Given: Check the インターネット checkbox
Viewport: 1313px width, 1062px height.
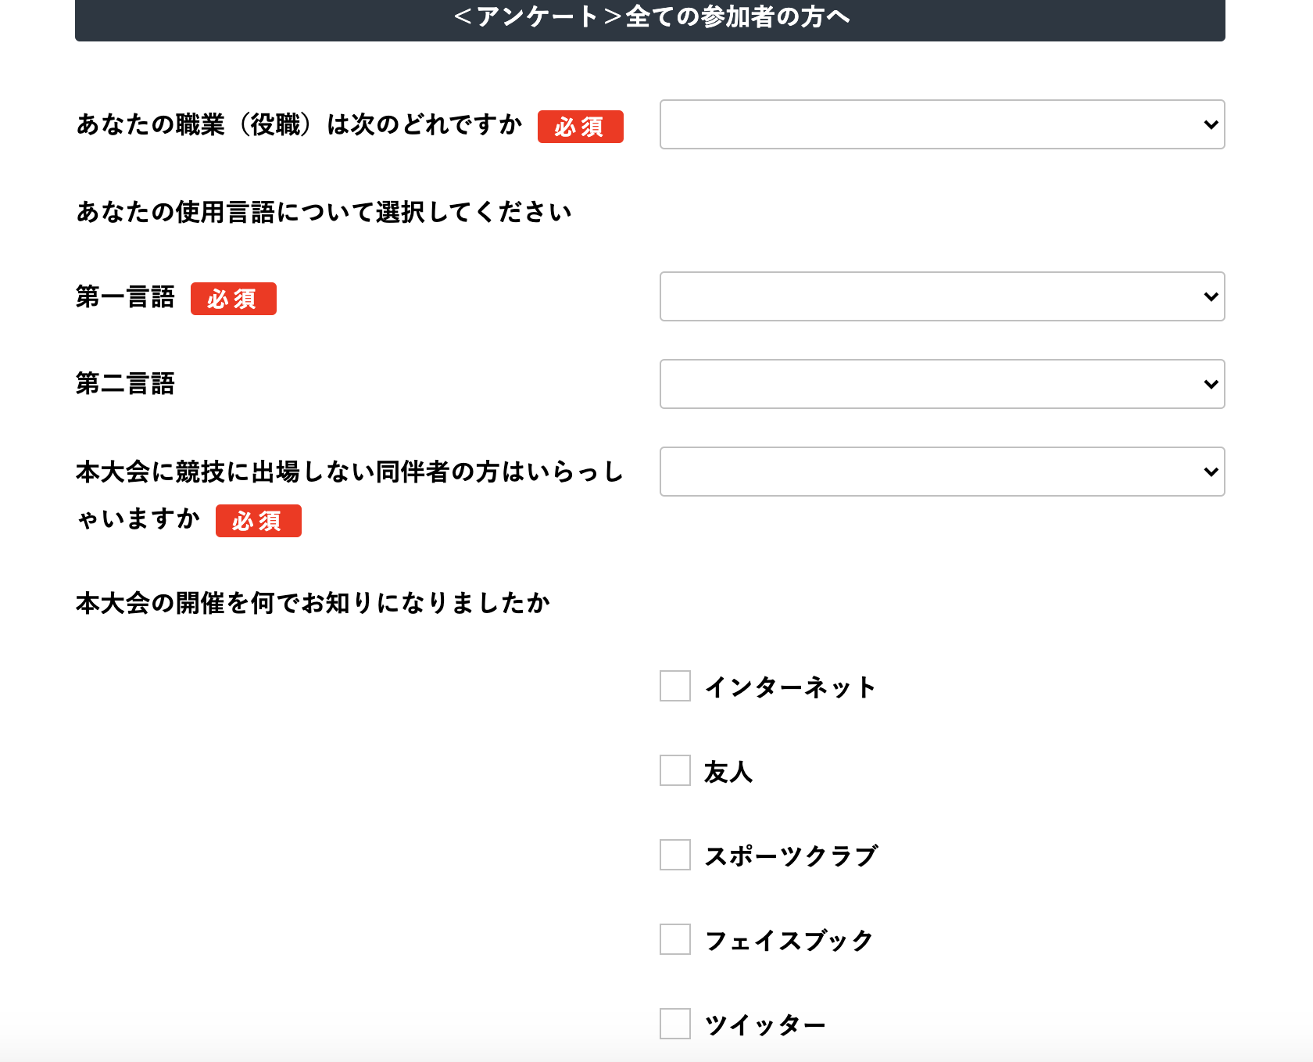Looking at the screenshot, I should (675, 686).
